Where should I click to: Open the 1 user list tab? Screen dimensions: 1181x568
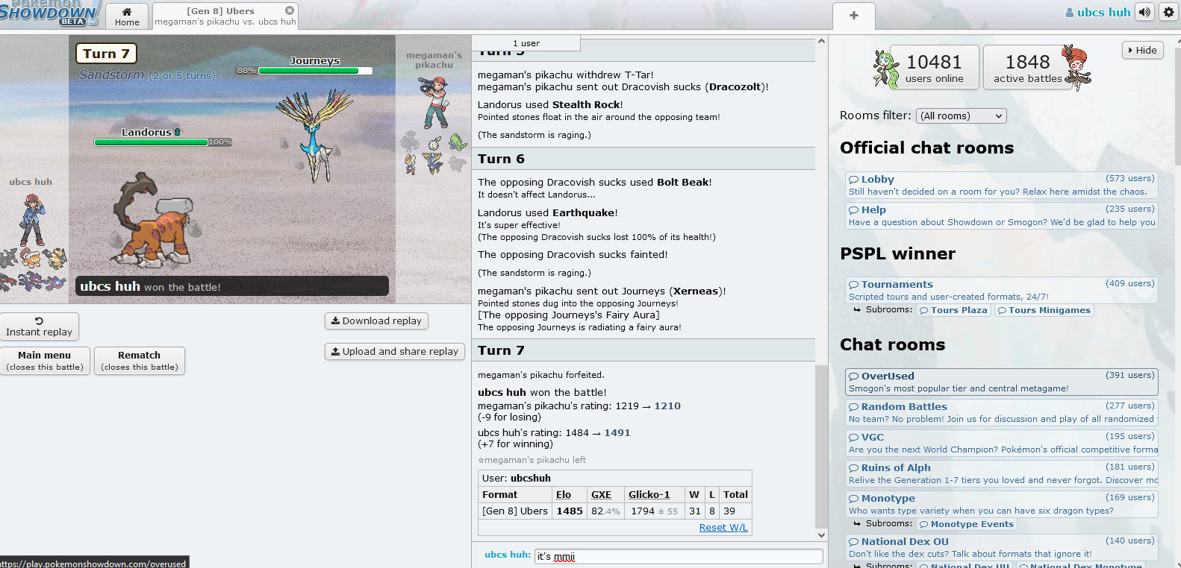click(x=526, y=43)
